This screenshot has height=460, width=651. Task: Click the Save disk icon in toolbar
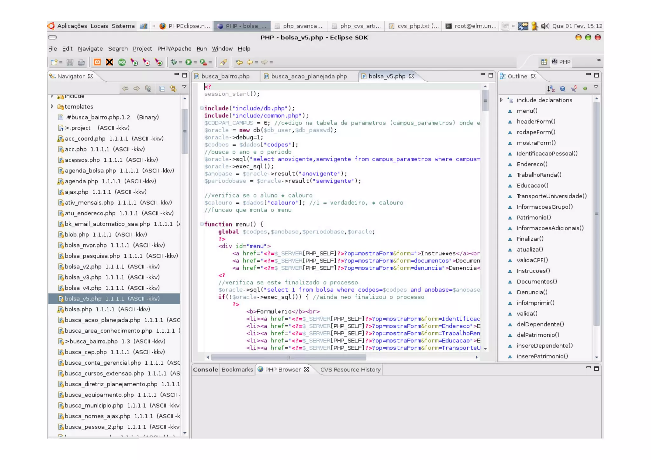70,62
